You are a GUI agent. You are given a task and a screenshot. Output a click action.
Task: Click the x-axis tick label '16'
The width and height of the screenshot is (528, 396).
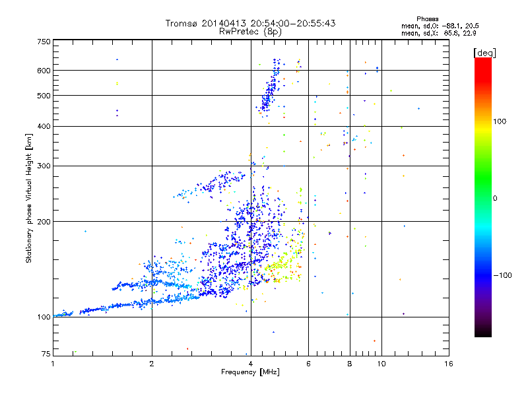(x=449, y=364)
